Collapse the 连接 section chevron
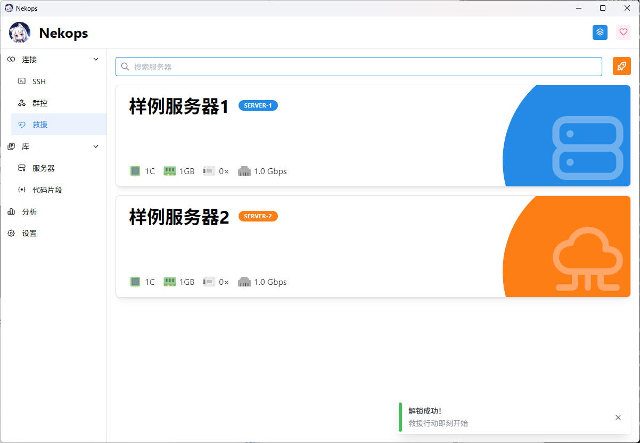This screenshot has width=640, height=443. tap(96, 60)
